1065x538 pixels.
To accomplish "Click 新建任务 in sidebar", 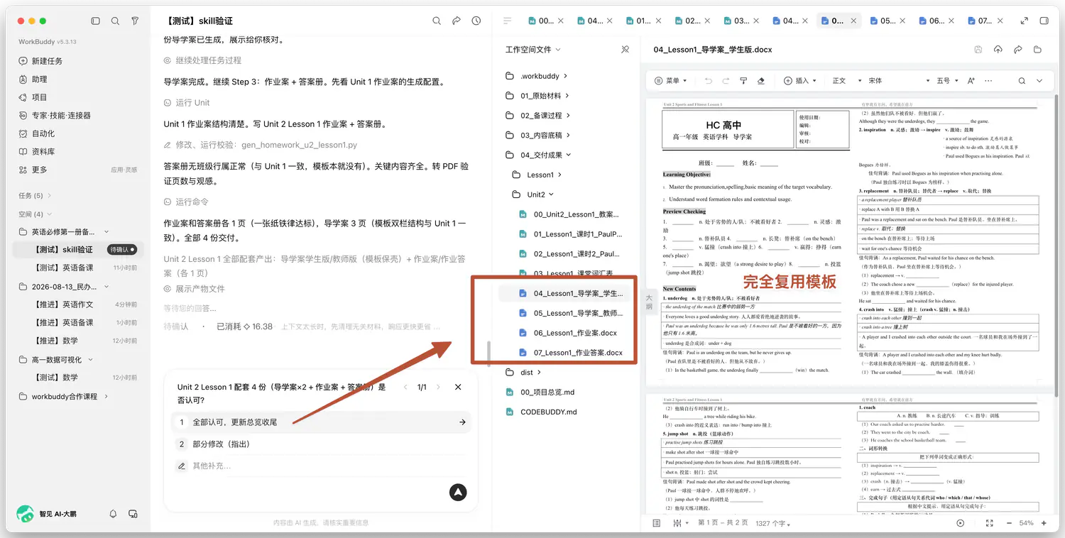I will (x=40, y=61).
